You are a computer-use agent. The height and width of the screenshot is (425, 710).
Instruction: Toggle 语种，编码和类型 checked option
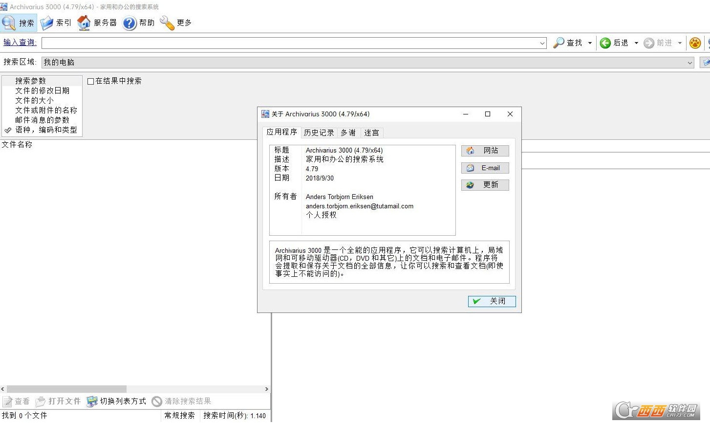click(42, 130)
